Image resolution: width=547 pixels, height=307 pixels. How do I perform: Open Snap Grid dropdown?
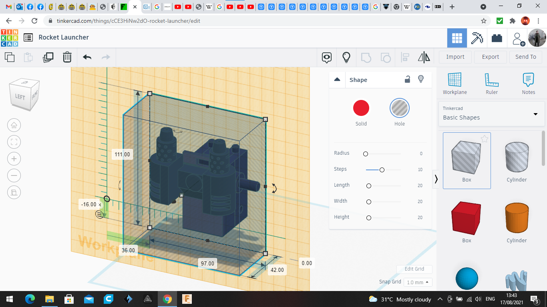click(x=418, y=282)
